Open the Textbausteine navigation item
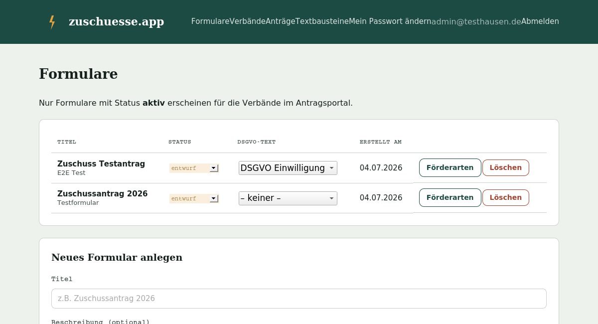Viewport: 598px width, 324px height. tap(322, 21)
